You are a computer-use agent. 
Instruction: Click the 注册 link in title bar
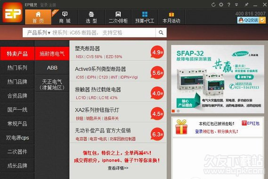[52, 5]
